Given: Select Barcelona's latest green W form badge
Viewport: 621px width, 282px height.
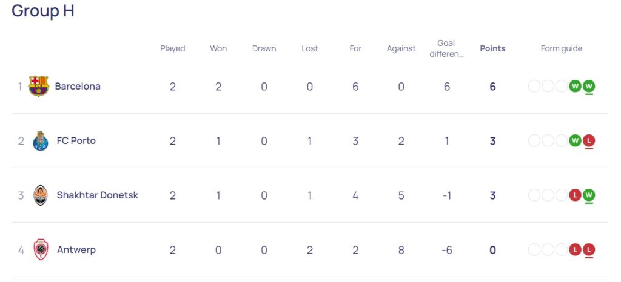Looking at the screenshot, I should [589, 86].
